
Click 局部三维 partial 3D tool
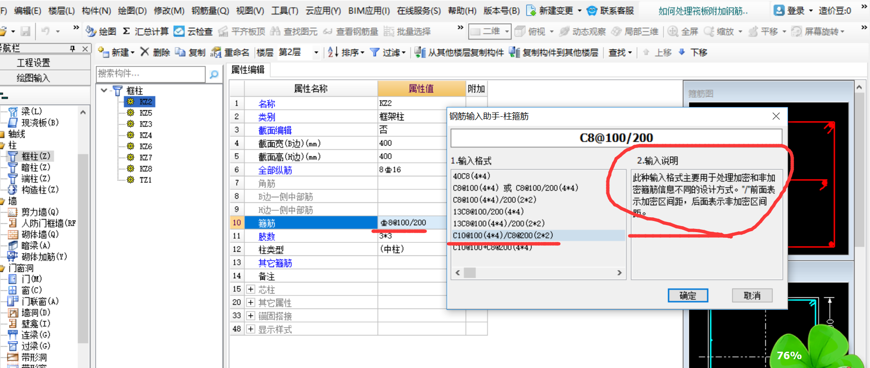point(635,31)
